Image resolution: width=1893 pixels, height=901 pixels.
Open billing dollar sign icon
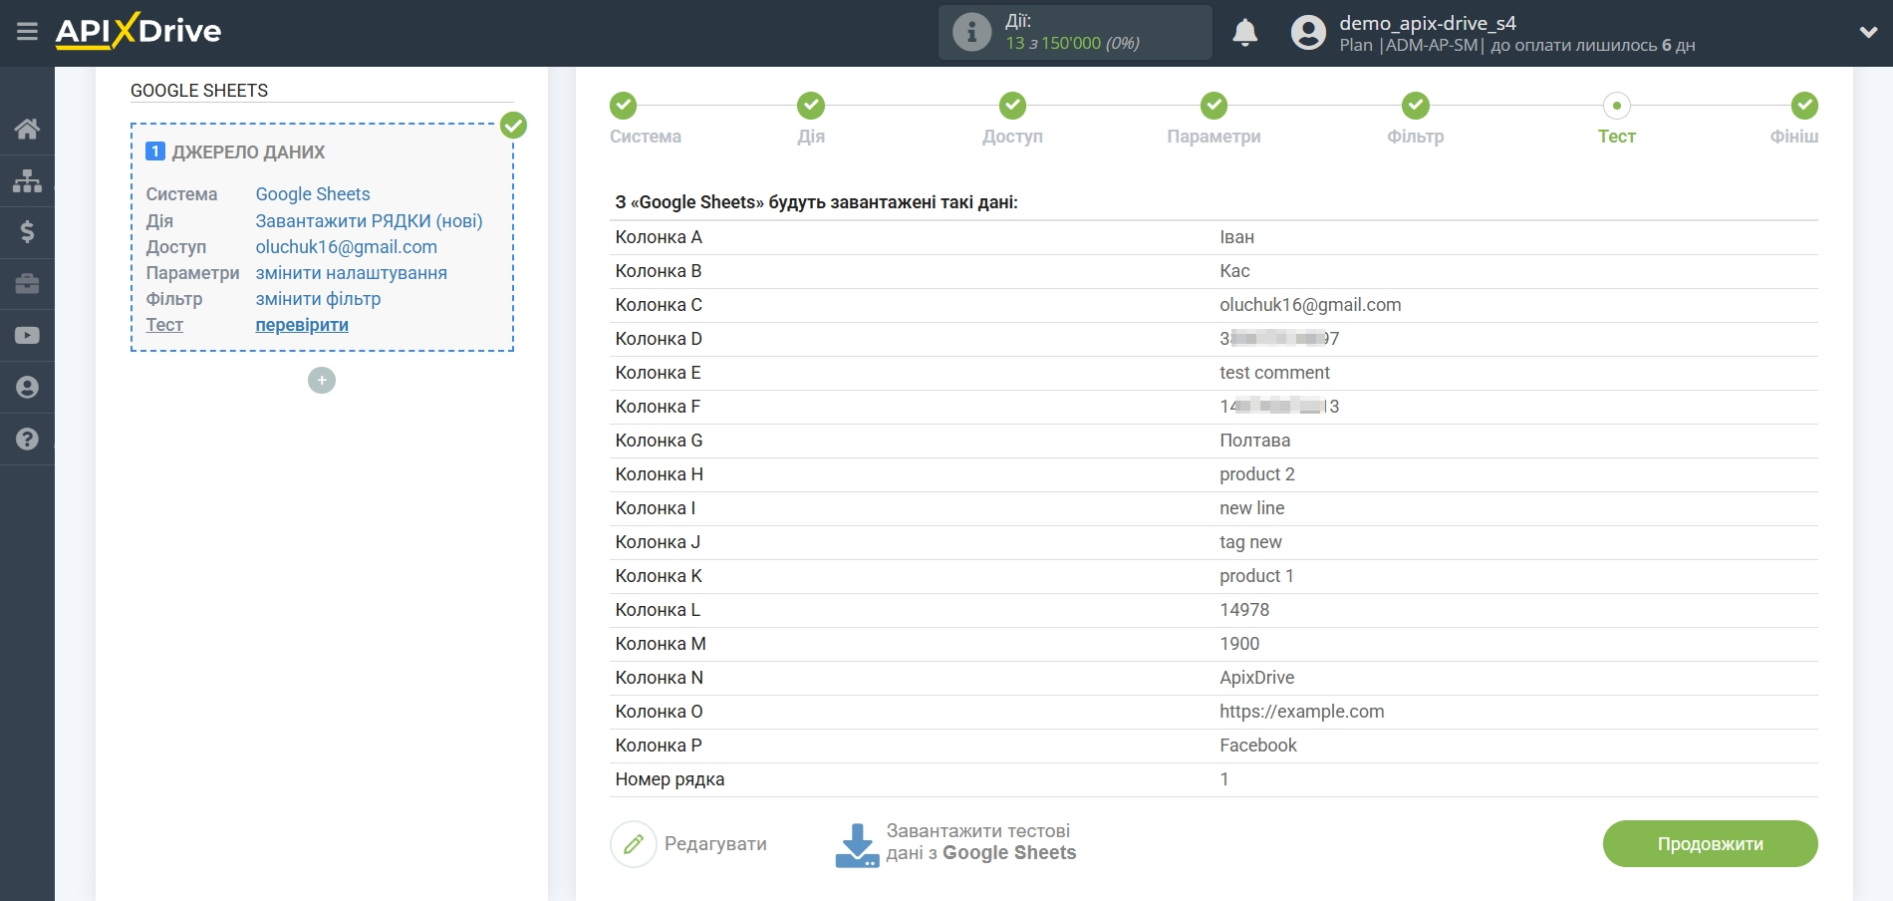coord(27,232)
